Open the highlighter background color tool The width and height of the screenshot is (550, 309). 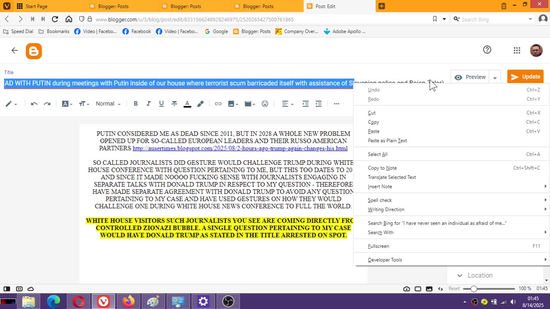[x=200, y=104]
